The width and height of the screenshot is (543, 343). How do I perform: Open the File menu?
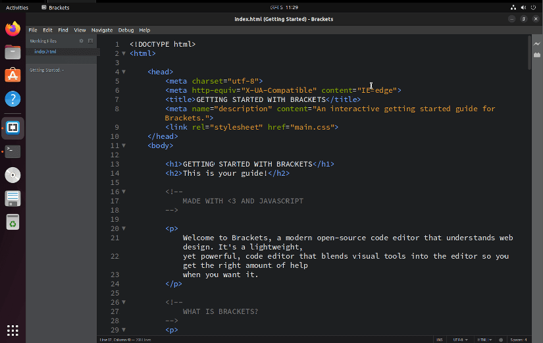coord(33,30)
